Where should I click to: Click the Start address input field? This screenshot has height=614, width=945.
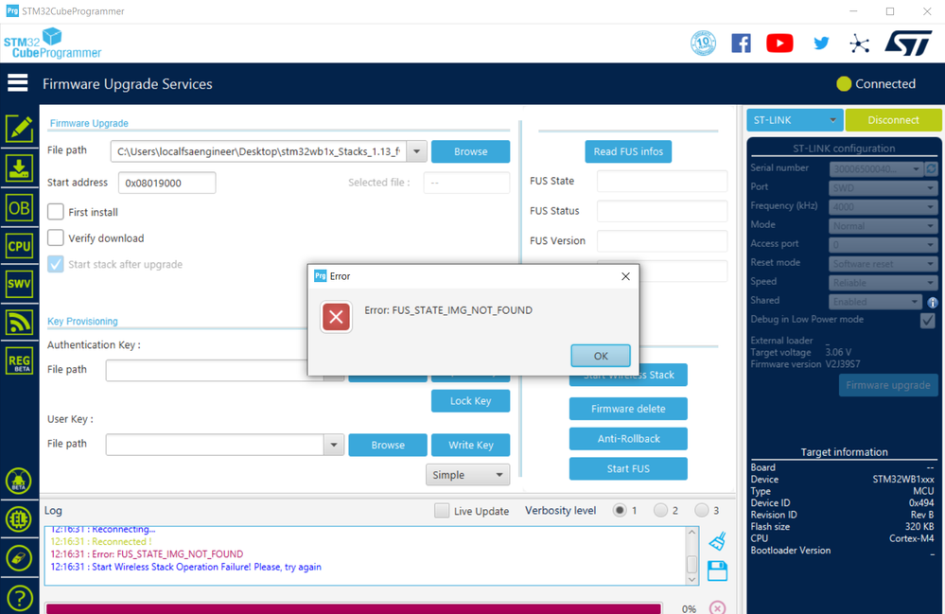pos(166,183)
